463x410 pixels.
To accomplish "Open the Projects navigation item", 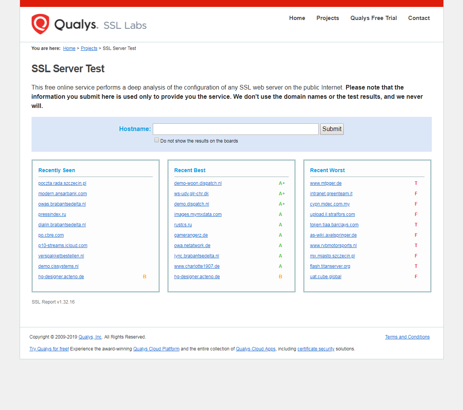I will 328,18.
